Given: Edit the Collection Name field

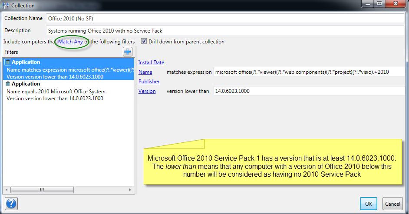Looking at the screenshot, I should pyautogui.click(x=225, y=19).
